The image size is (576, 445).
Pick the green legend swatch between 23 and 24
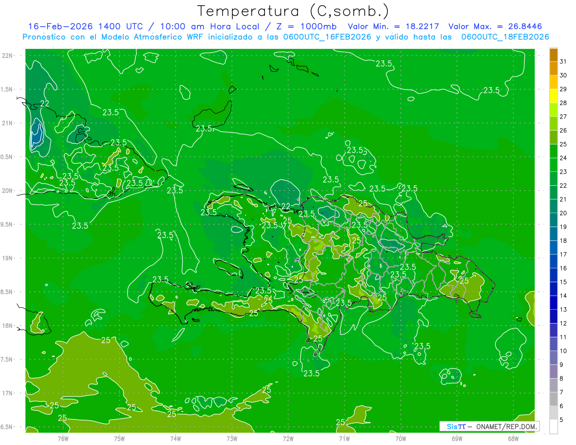(x=553, y=165)
